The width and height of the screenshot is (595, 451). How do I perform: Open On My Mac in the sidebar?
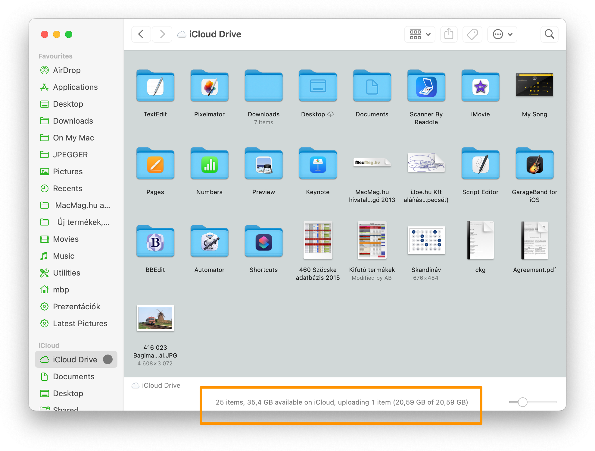tap(76, 138)
